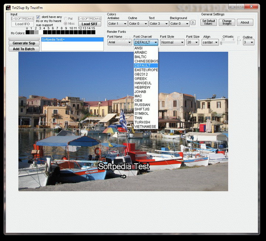Choose EASTEUROPE from the charset list
The height and width of the screenshot is (241, 266).
coord(146,70)
